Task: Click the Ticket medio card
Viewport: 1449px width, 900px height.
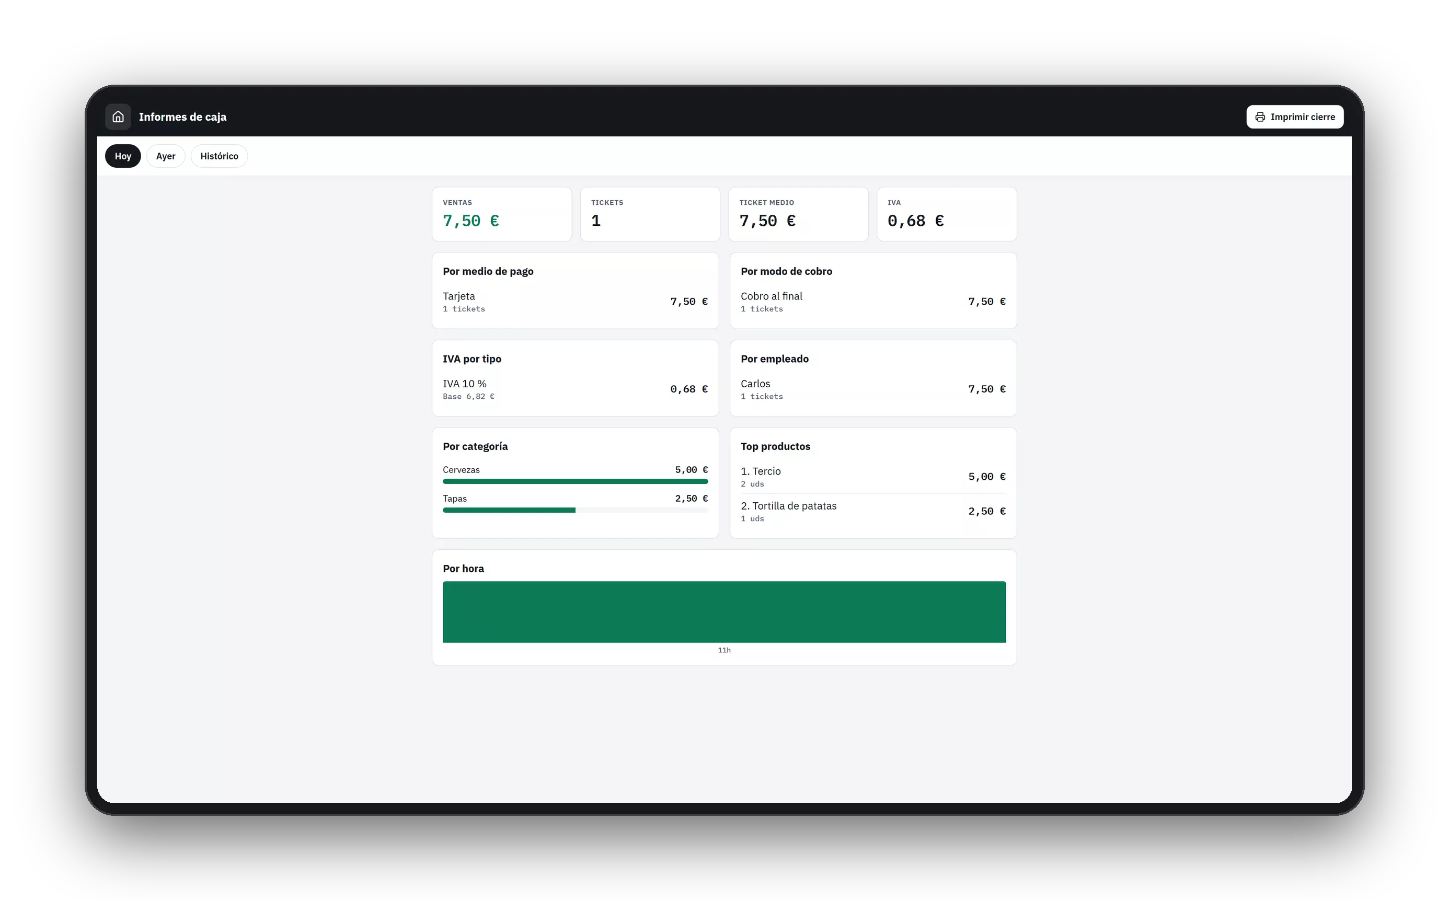Action: [x=798, y=214]
